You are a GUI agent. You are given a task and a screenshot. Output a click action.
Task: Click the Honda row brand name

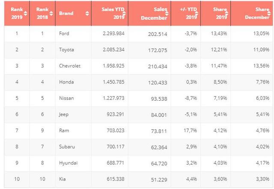(x=66, y=82)
